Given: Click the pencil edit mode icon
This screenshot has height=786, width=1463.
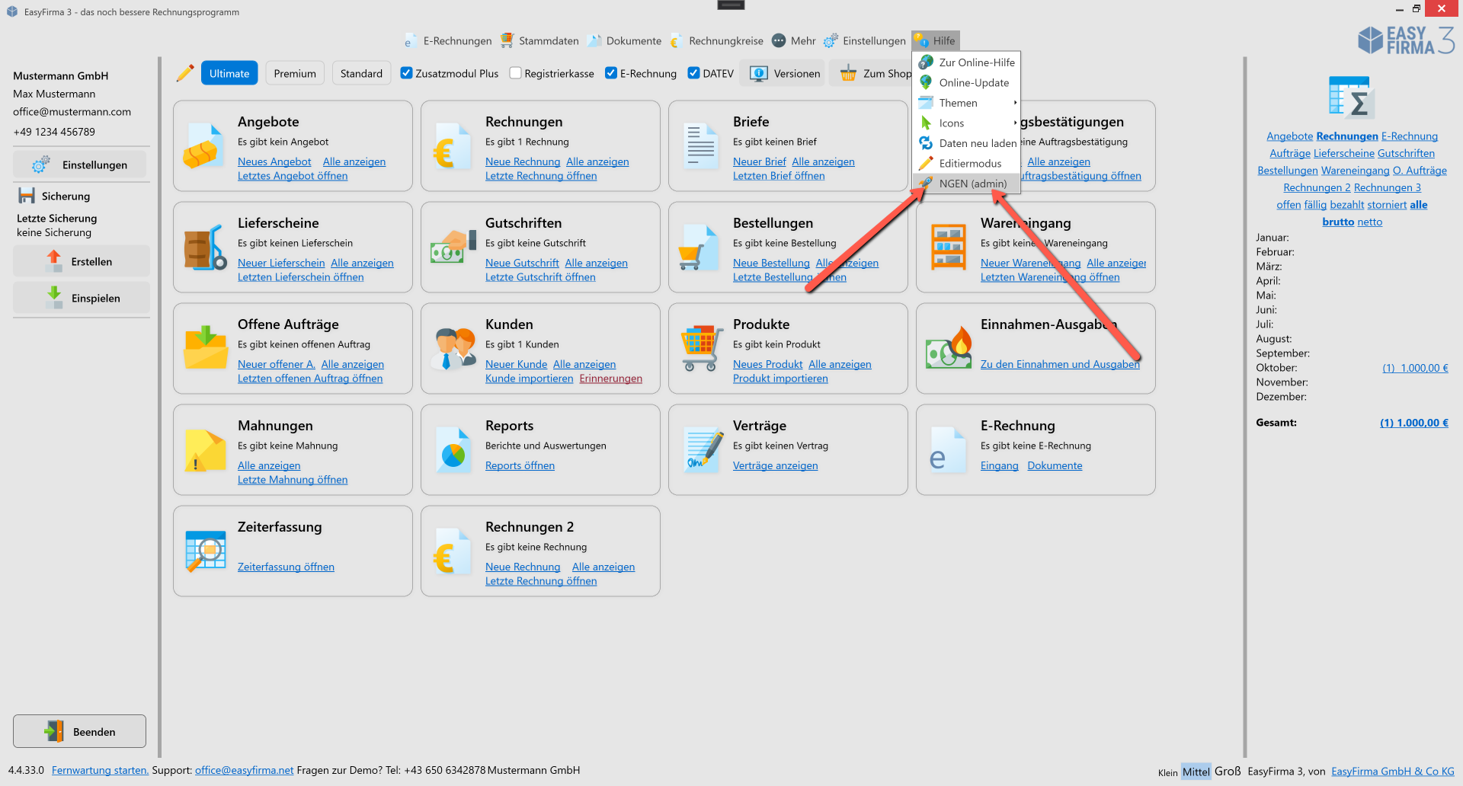Looking at the screenshot, I should tap(185, 73).
